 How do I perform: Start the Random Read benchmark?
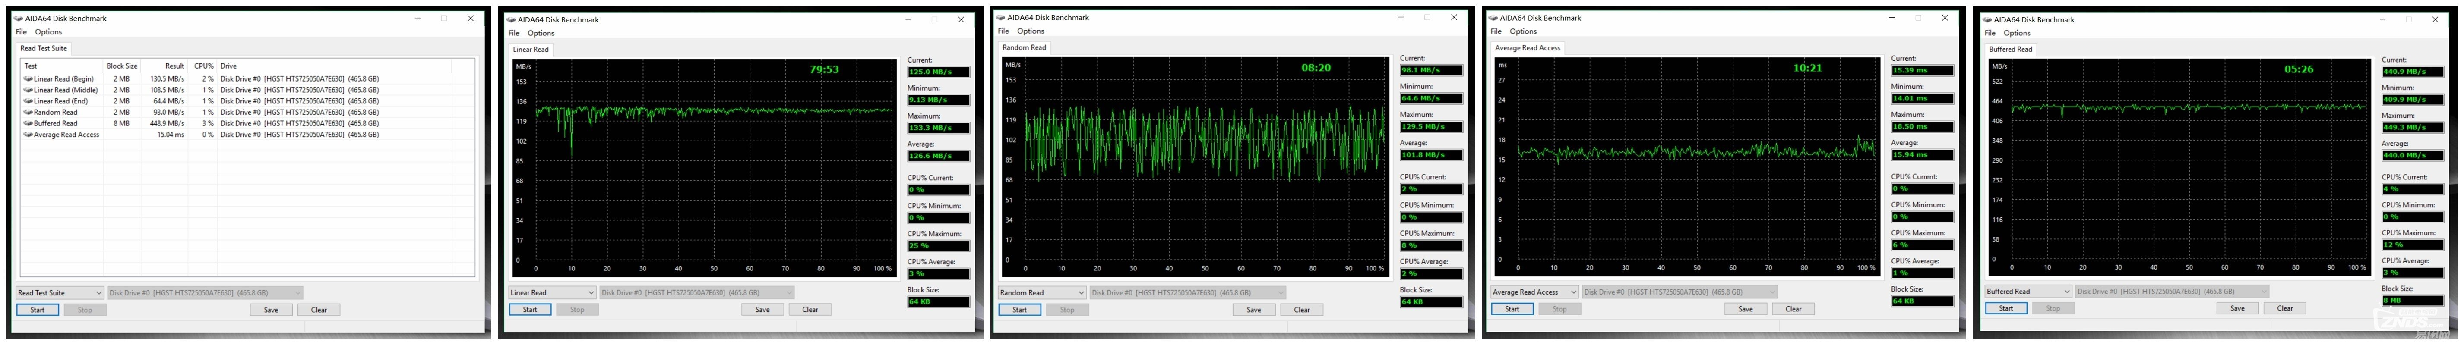coord(1020,310)
